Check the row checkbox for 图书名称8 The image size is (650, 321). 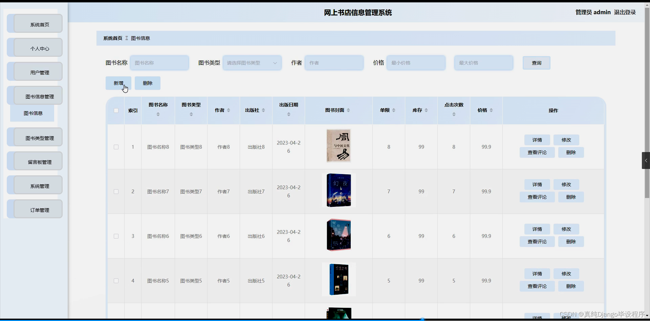(116, 147)
